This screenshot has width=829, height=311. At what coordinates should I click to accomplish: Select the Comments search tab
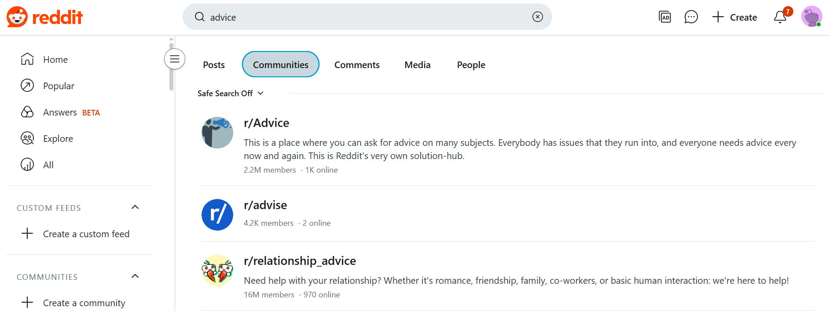pos(357,65)
